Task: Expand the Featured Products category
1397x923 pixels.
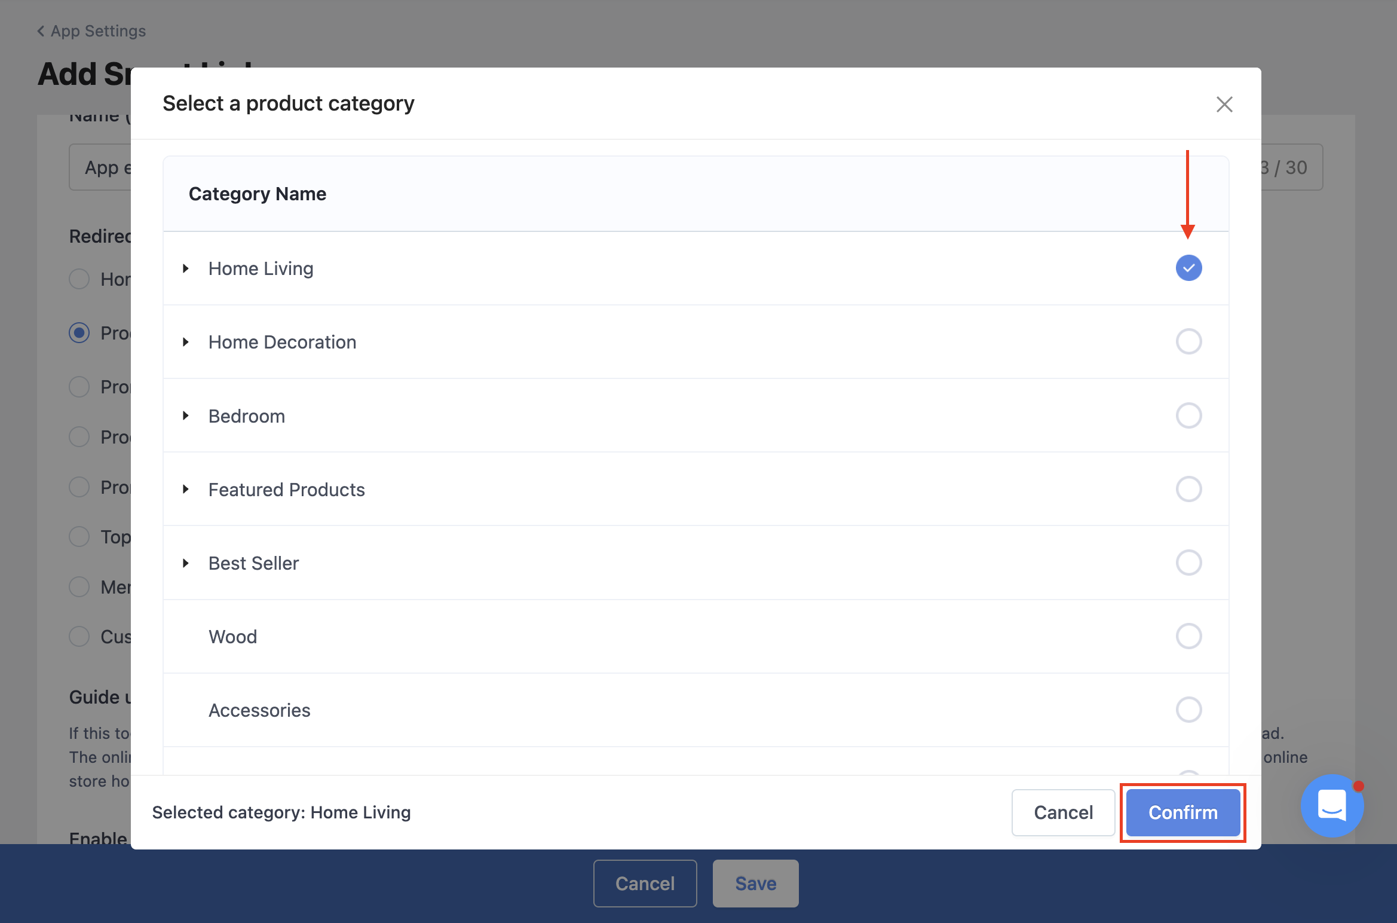Action: pyautogui.click(x=186, y=489)
